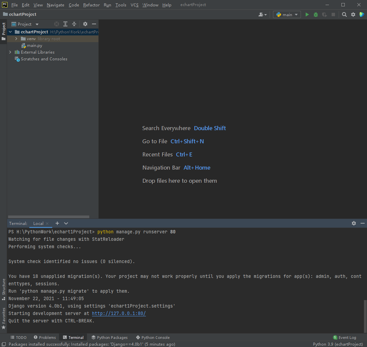Image resolution: width=367 pixels, height=347 pixels.
Task: Open Search Everywhere magnifier icon
Action: (344, 15)
